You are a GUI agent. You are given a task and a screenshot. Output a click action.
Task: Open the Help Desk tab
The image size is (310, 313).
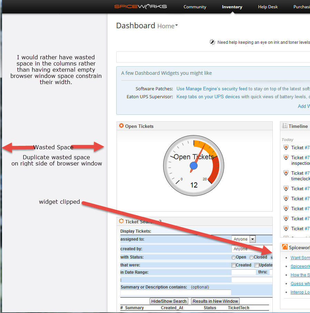point(268,7)
